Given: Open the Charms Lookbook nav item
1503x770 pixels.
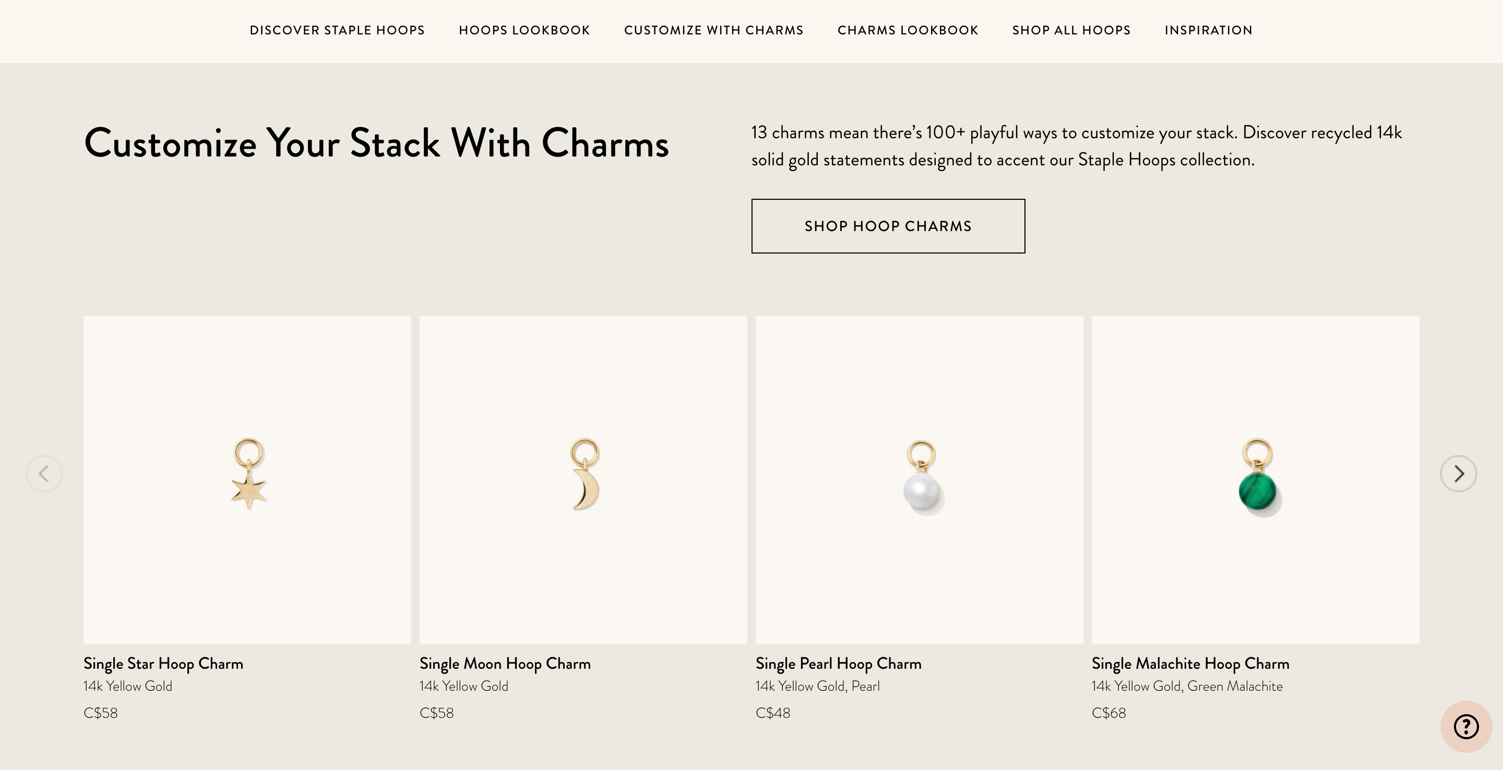Looking at the screenshot, I should pos(908,30).
